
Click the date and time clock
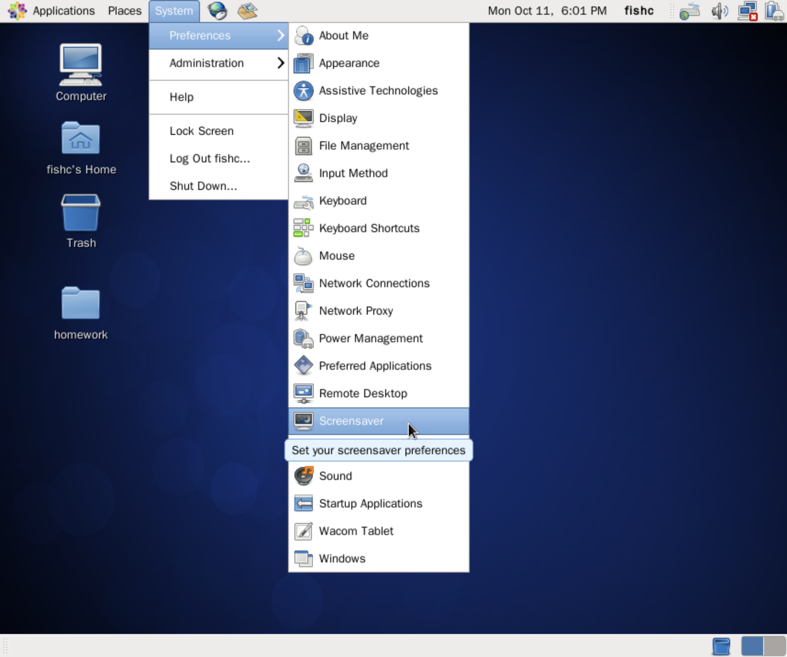pyautogui.click(x=547, y=11)
